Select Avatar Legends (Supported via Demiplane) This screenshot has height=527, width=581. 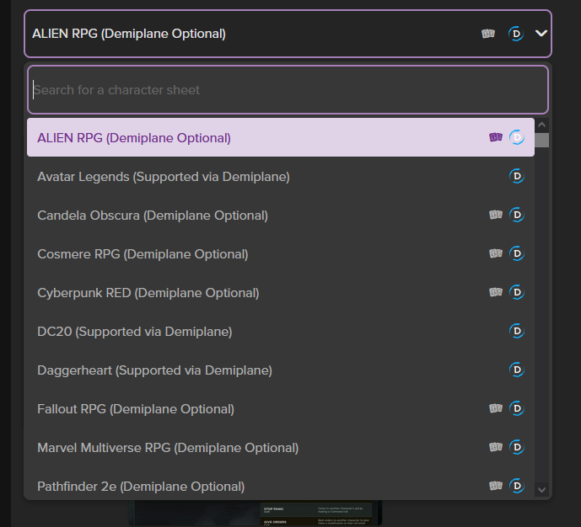(164, 177)
